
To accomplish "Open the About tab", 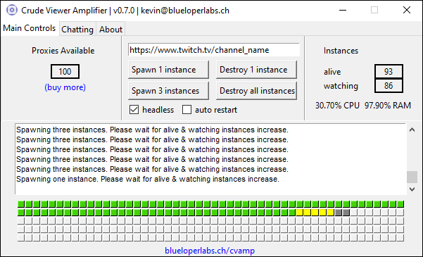I will (111, 29).
